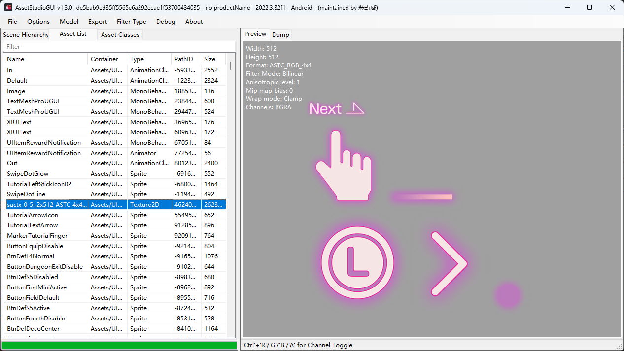Click the size cell showing 600
Viewport: 624px width, 351px height.
click(x=213, y=101)
